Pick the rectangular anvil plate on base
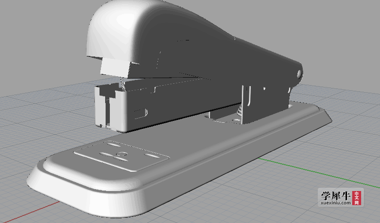 (121, 156)
